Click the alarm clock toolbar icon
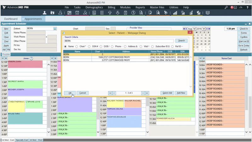The width and height of the screenshot is (252, 142). pyautogui.click(x=77, y=13)
